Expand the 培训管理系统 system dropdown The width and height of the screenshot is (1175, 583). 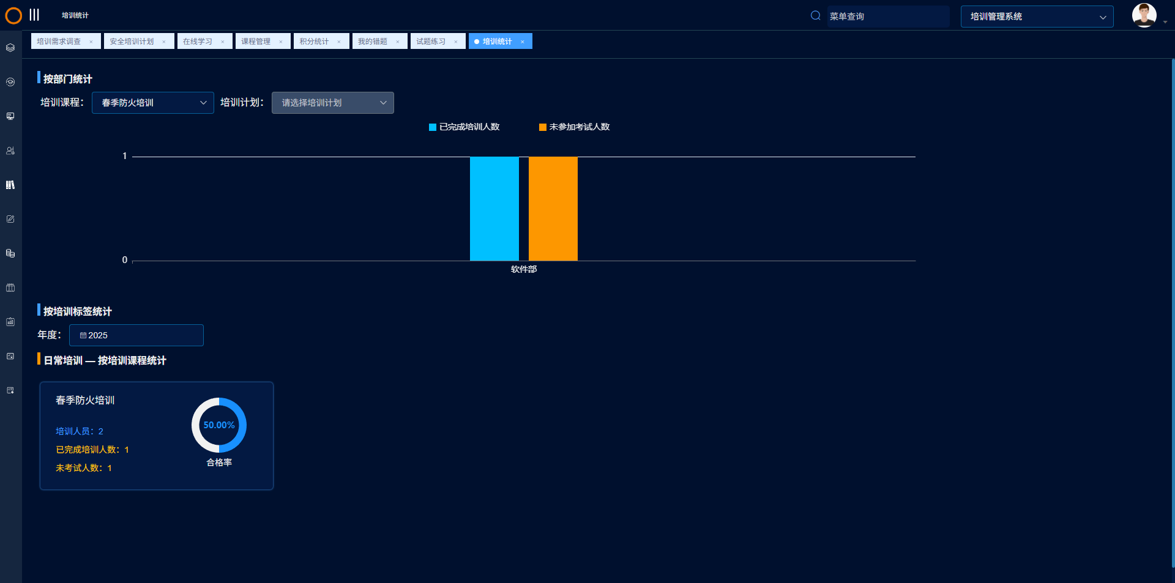coord(1037,17)
